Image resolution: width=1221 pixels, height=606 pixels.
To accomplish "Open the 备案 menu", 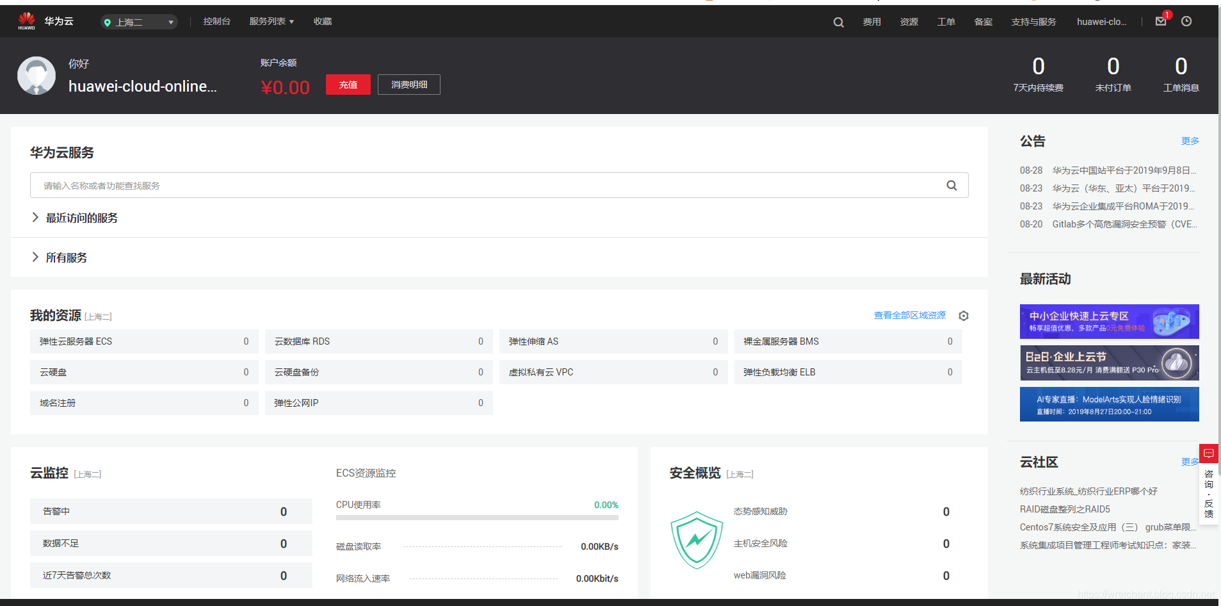I will [x=983, y=22].
